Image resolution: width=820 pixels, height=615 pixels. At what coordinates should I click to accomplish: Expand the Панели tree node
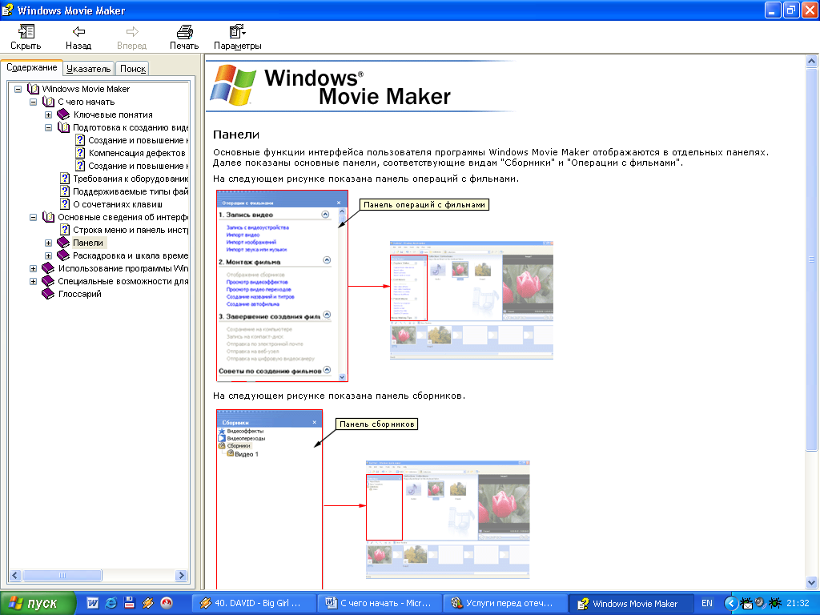48,243
